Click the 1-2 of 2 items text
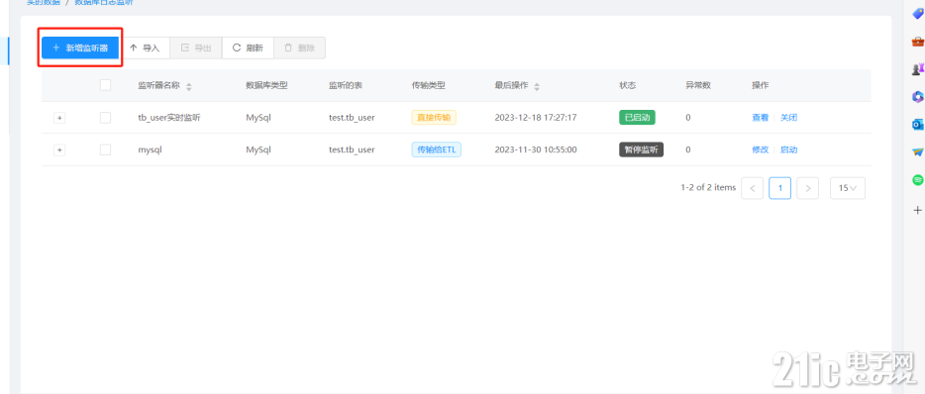925x394 pixels. point(708,187)
